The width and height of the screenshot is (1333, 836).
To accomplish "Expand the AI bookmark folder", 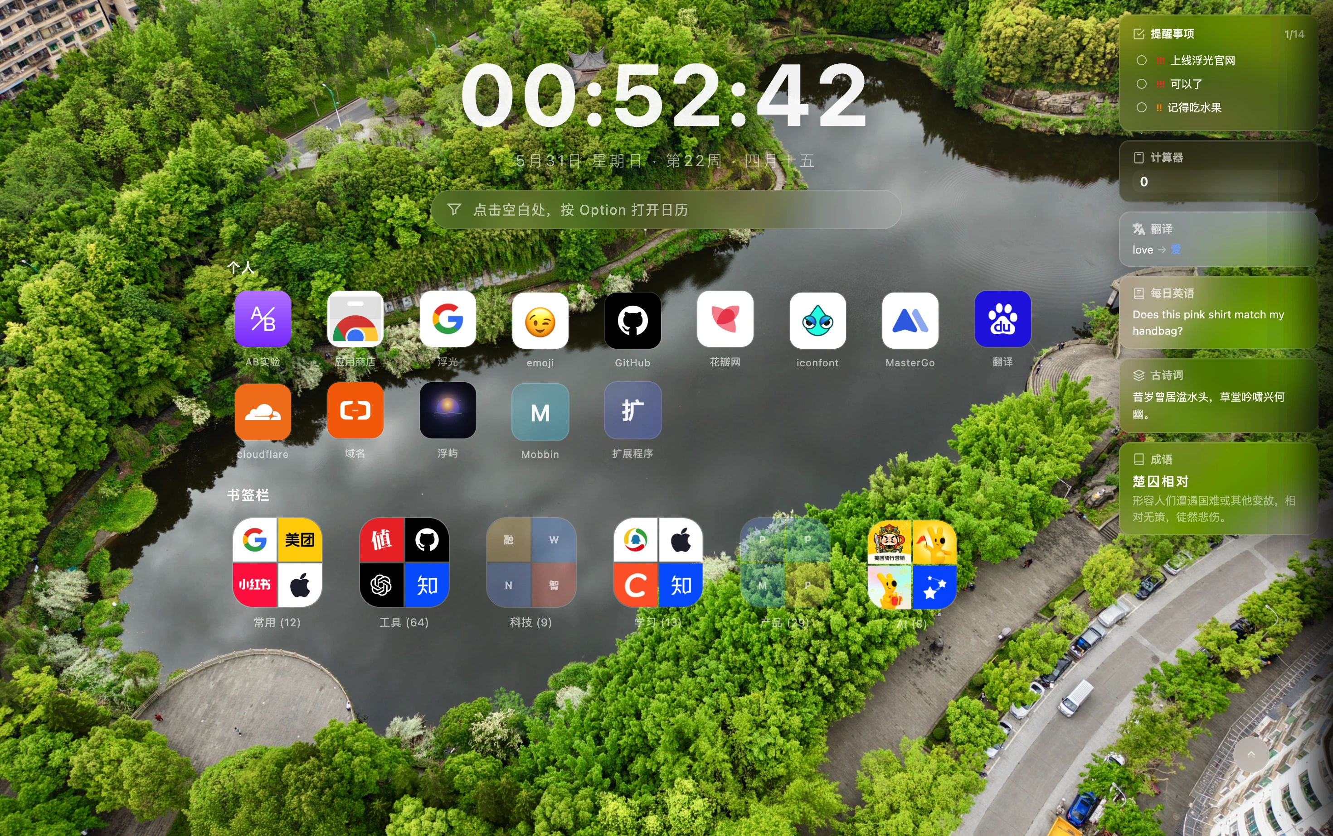I will click(x=912, y=565).
